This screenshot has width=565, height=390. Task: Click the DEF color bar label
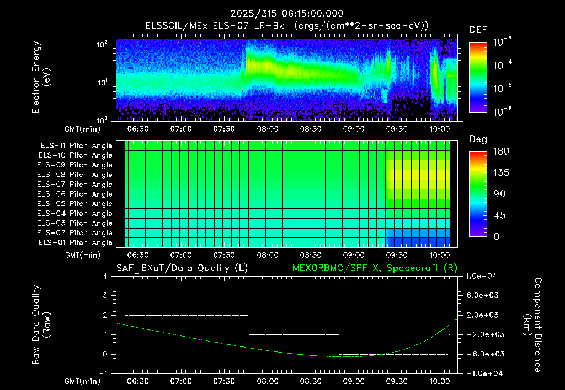[x=478, y=30]
